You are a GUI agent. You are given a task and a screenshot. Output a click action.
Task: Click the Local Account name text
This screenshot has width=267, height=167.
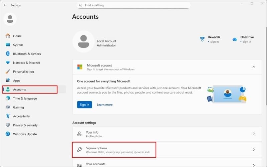(x=106, y=41)
